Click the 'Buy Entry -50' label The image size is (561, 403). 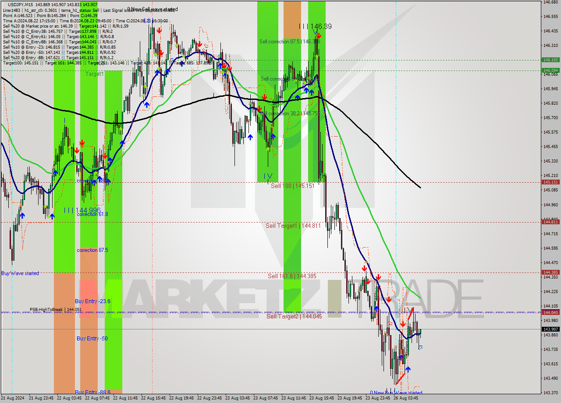tap(92, 339)
